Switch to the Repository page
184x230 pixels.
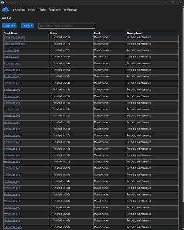pyautogui.click(x=54, y=10)
